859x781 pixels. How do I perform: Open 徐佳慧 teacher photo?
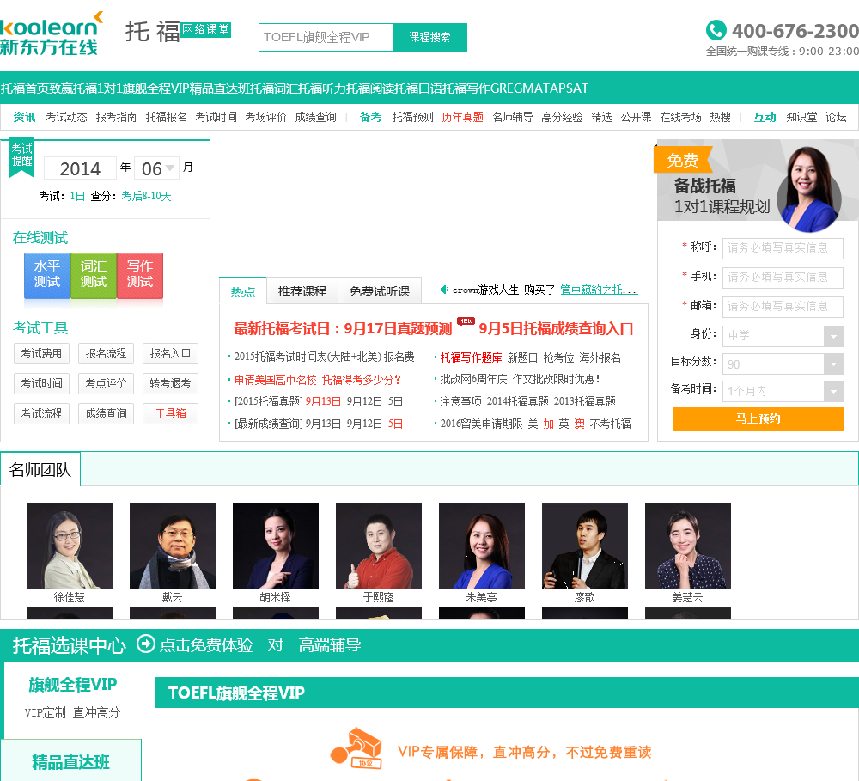[x=70, y=546]
